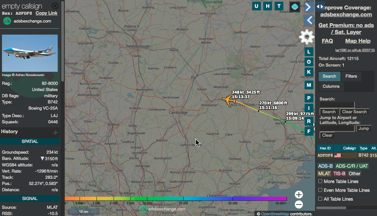Click the left chevron map button
The height and width of the screenshot is (216, 377).
coord(309,20)
